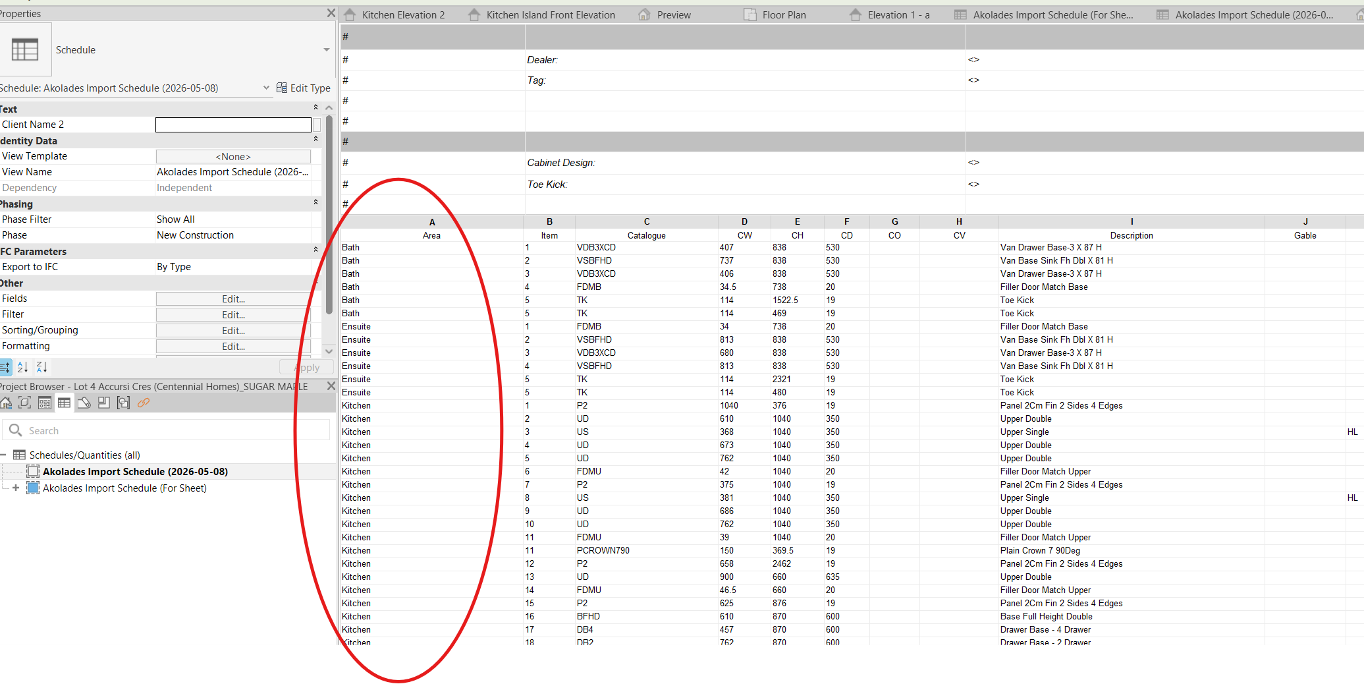Collapse the Phasing section
The height and width of the screenshot is (684, 1364).
[315, 202]
